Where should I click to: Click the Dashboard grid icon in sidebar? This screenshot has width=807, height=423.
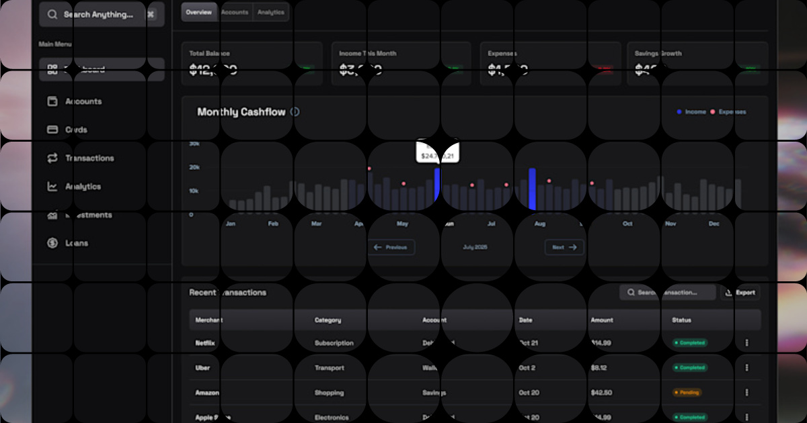coord(52,69)
